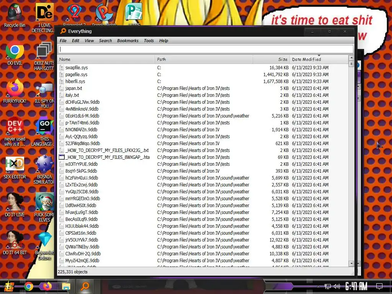Image resolution: width=392 pixels, height=294 pixels.
Task: Open the 'DO IT 64 BIT' icon
Action: click(15, 243)
